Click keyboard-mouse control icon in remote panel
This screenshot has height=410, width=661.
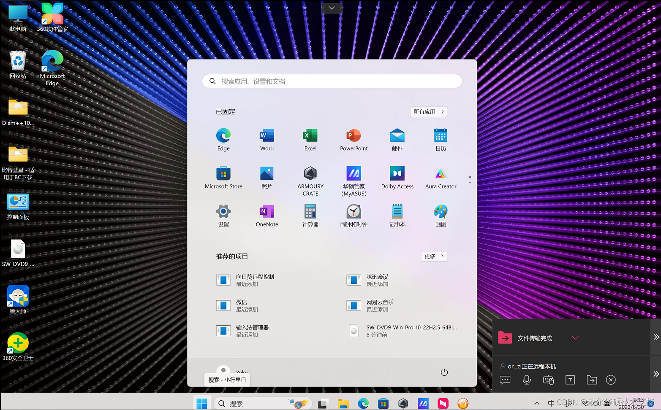tap(548, 380)
